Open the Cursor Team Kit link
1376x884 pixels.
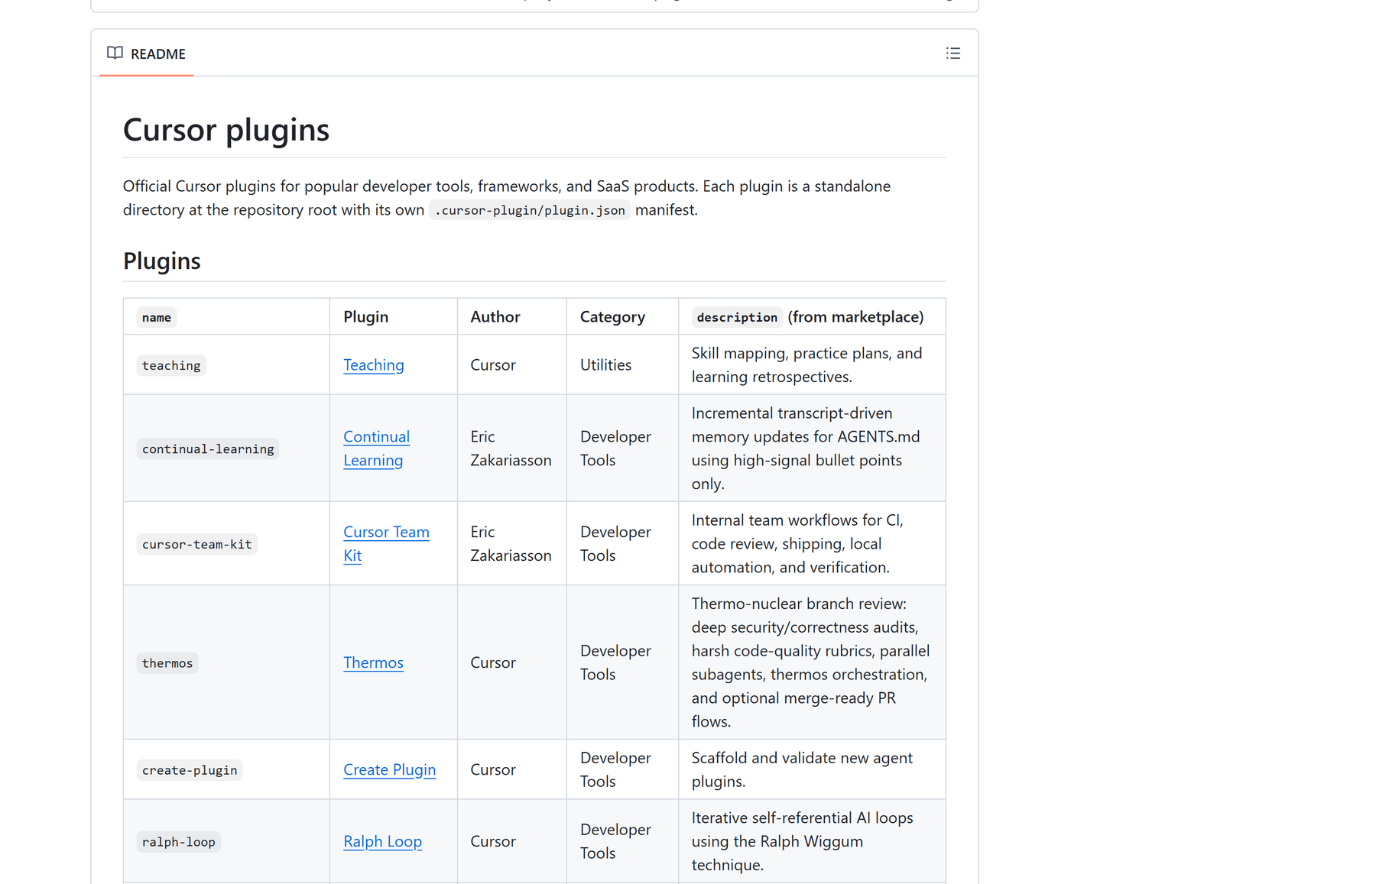(x=386, y=543)
